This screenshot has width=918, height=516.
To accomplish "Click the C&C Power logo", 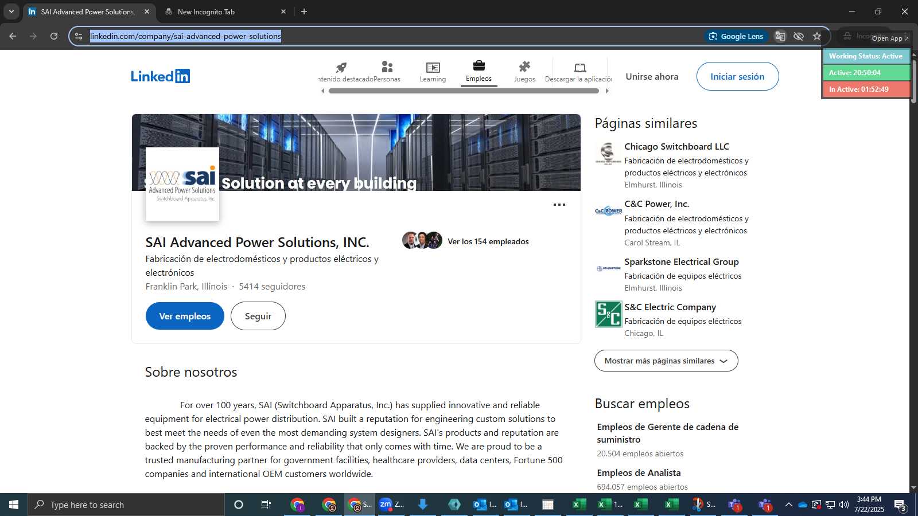I will click(x=608, y=211).
